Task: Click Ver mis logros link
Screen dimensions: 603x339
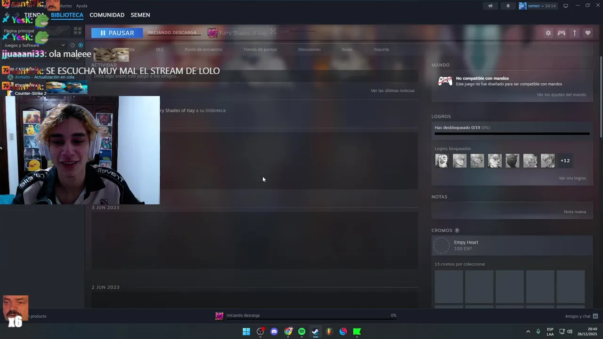Action: click(x=572, y=178)
